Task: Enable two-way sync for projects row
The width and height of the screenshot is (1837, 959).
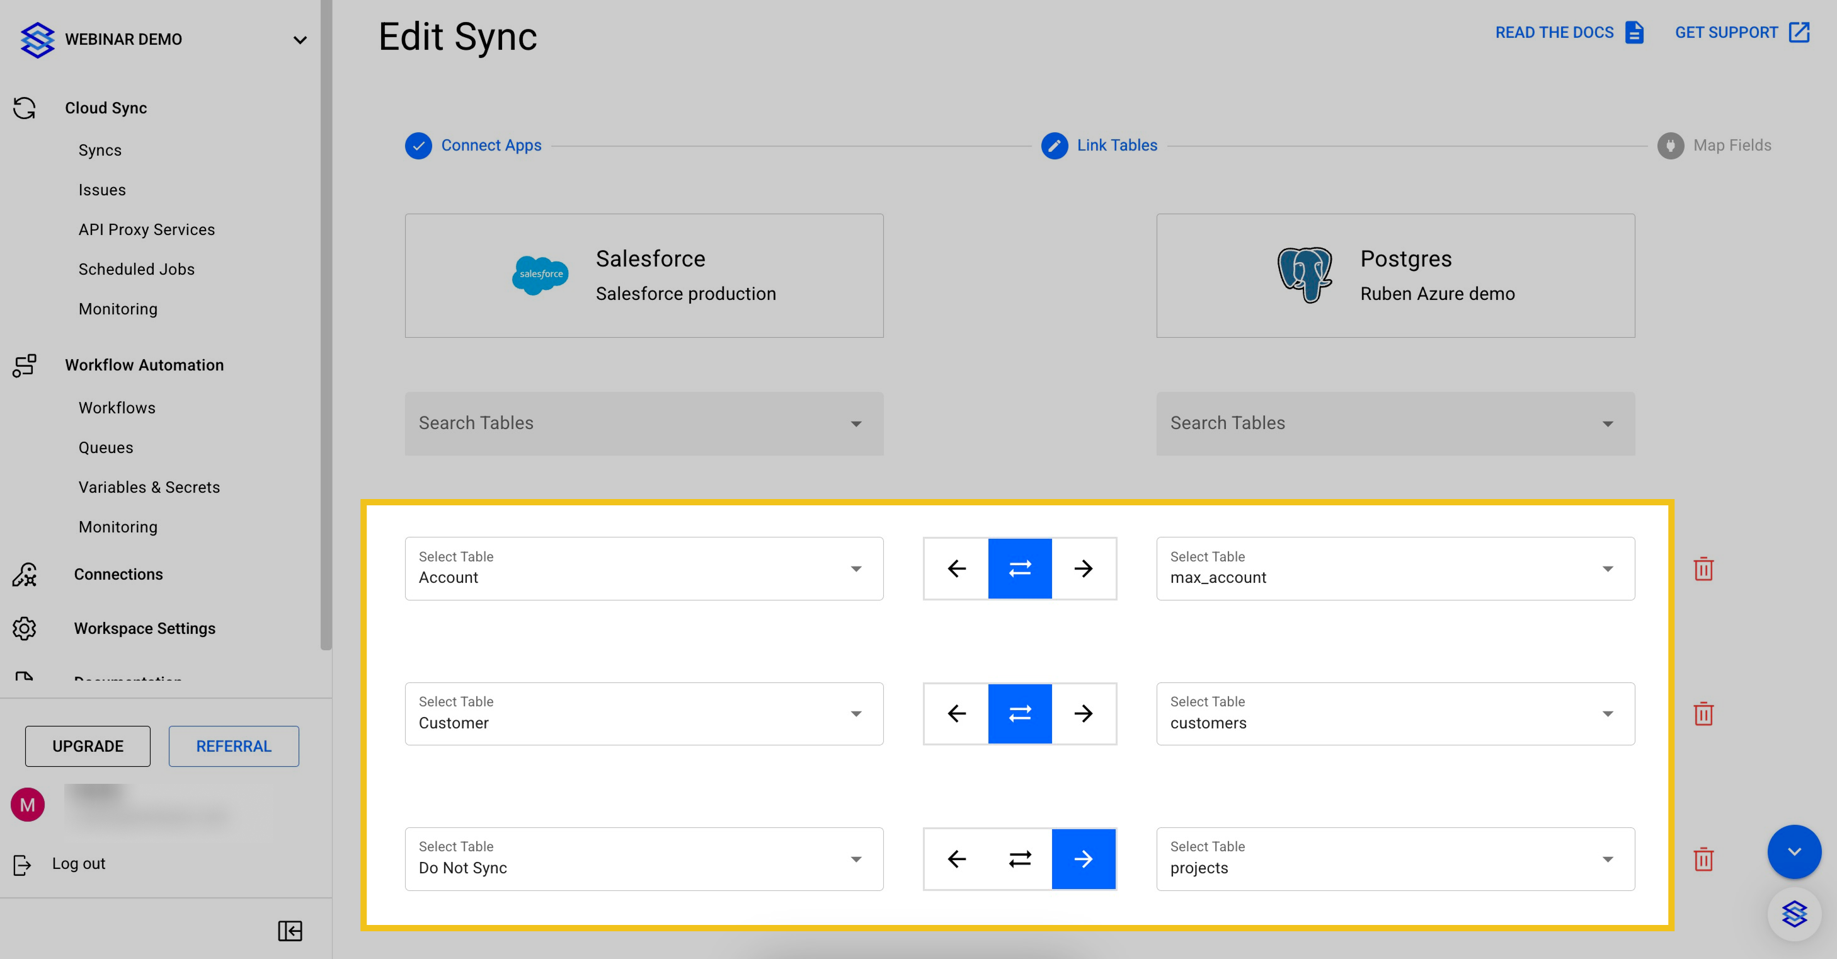Action: pos(1020,858)
